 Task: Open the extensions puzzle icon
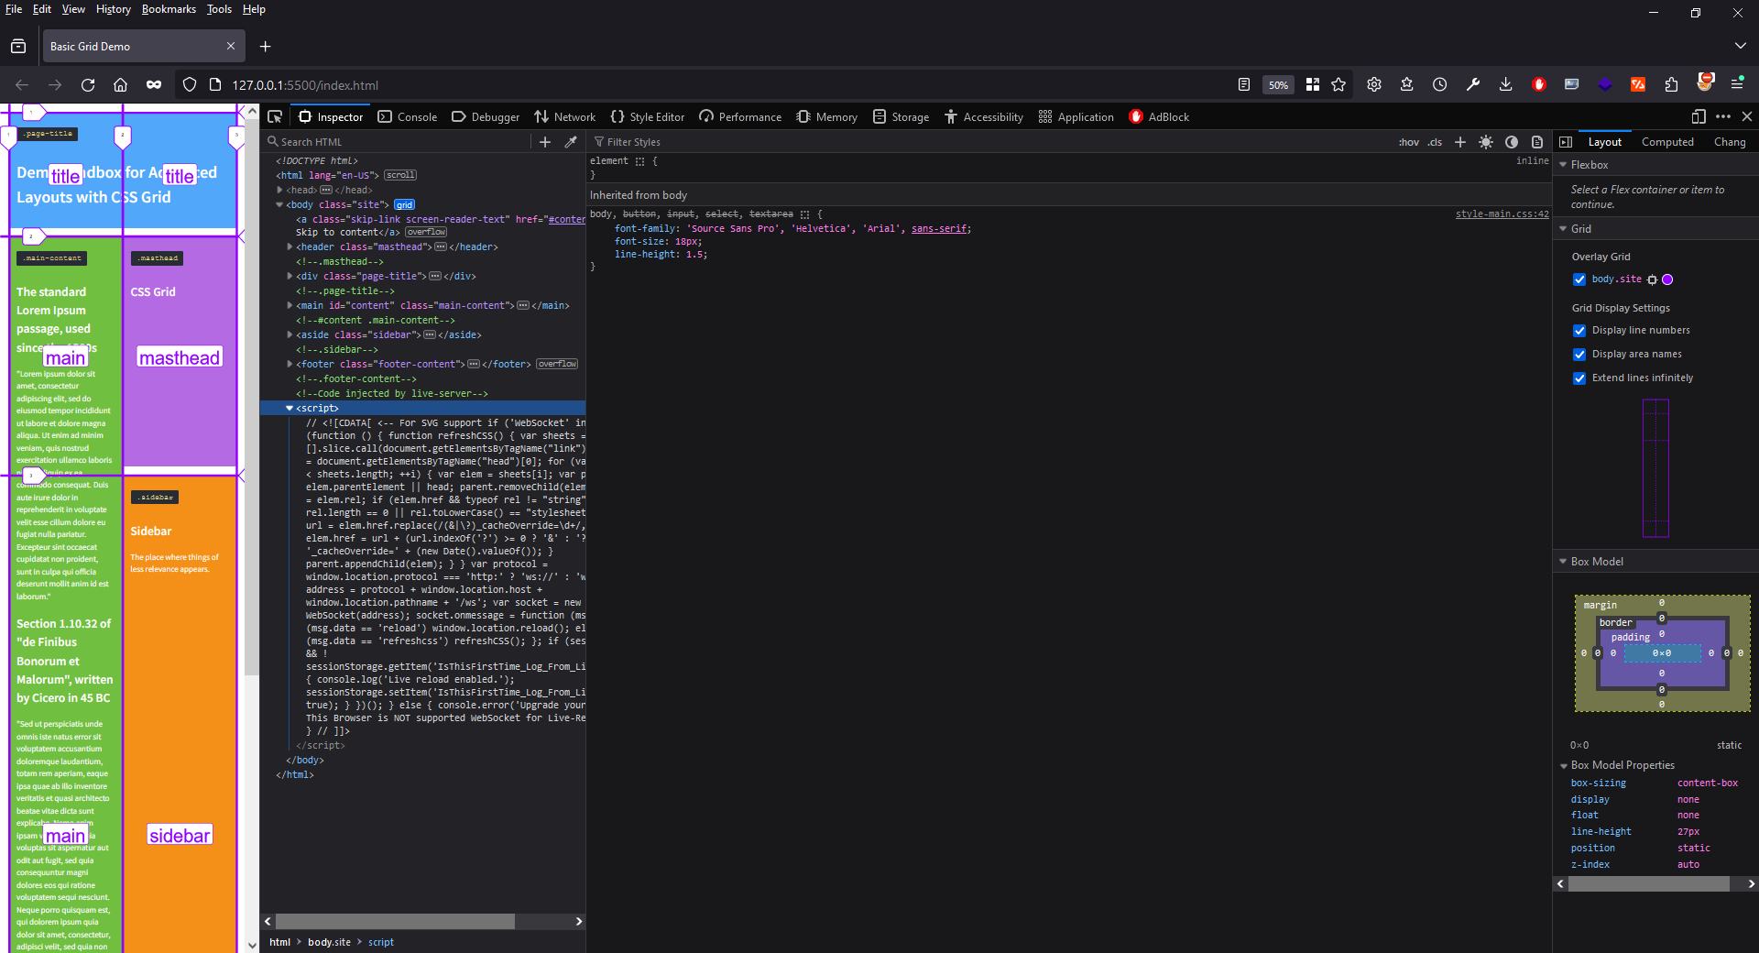[x=1671, y=84]
